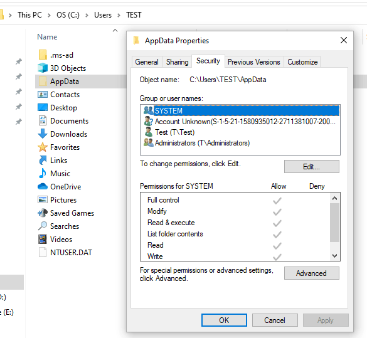367x338 pixels.
Task: Open Advanced security settings
Action: [x=312, y=273]
